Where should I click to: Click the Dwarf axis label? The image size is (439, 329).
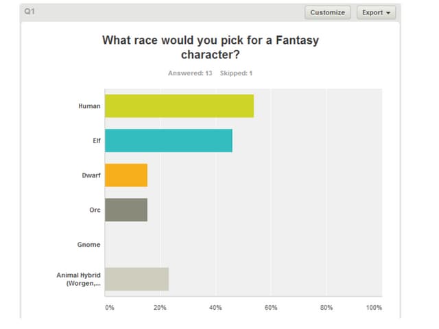(91, 175)
